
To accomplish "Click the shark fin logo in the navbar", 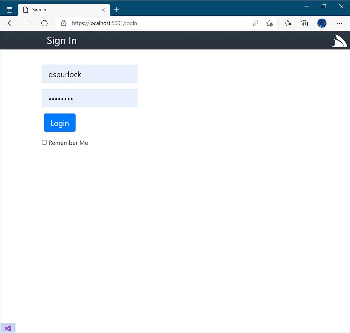I will point(339,40).
